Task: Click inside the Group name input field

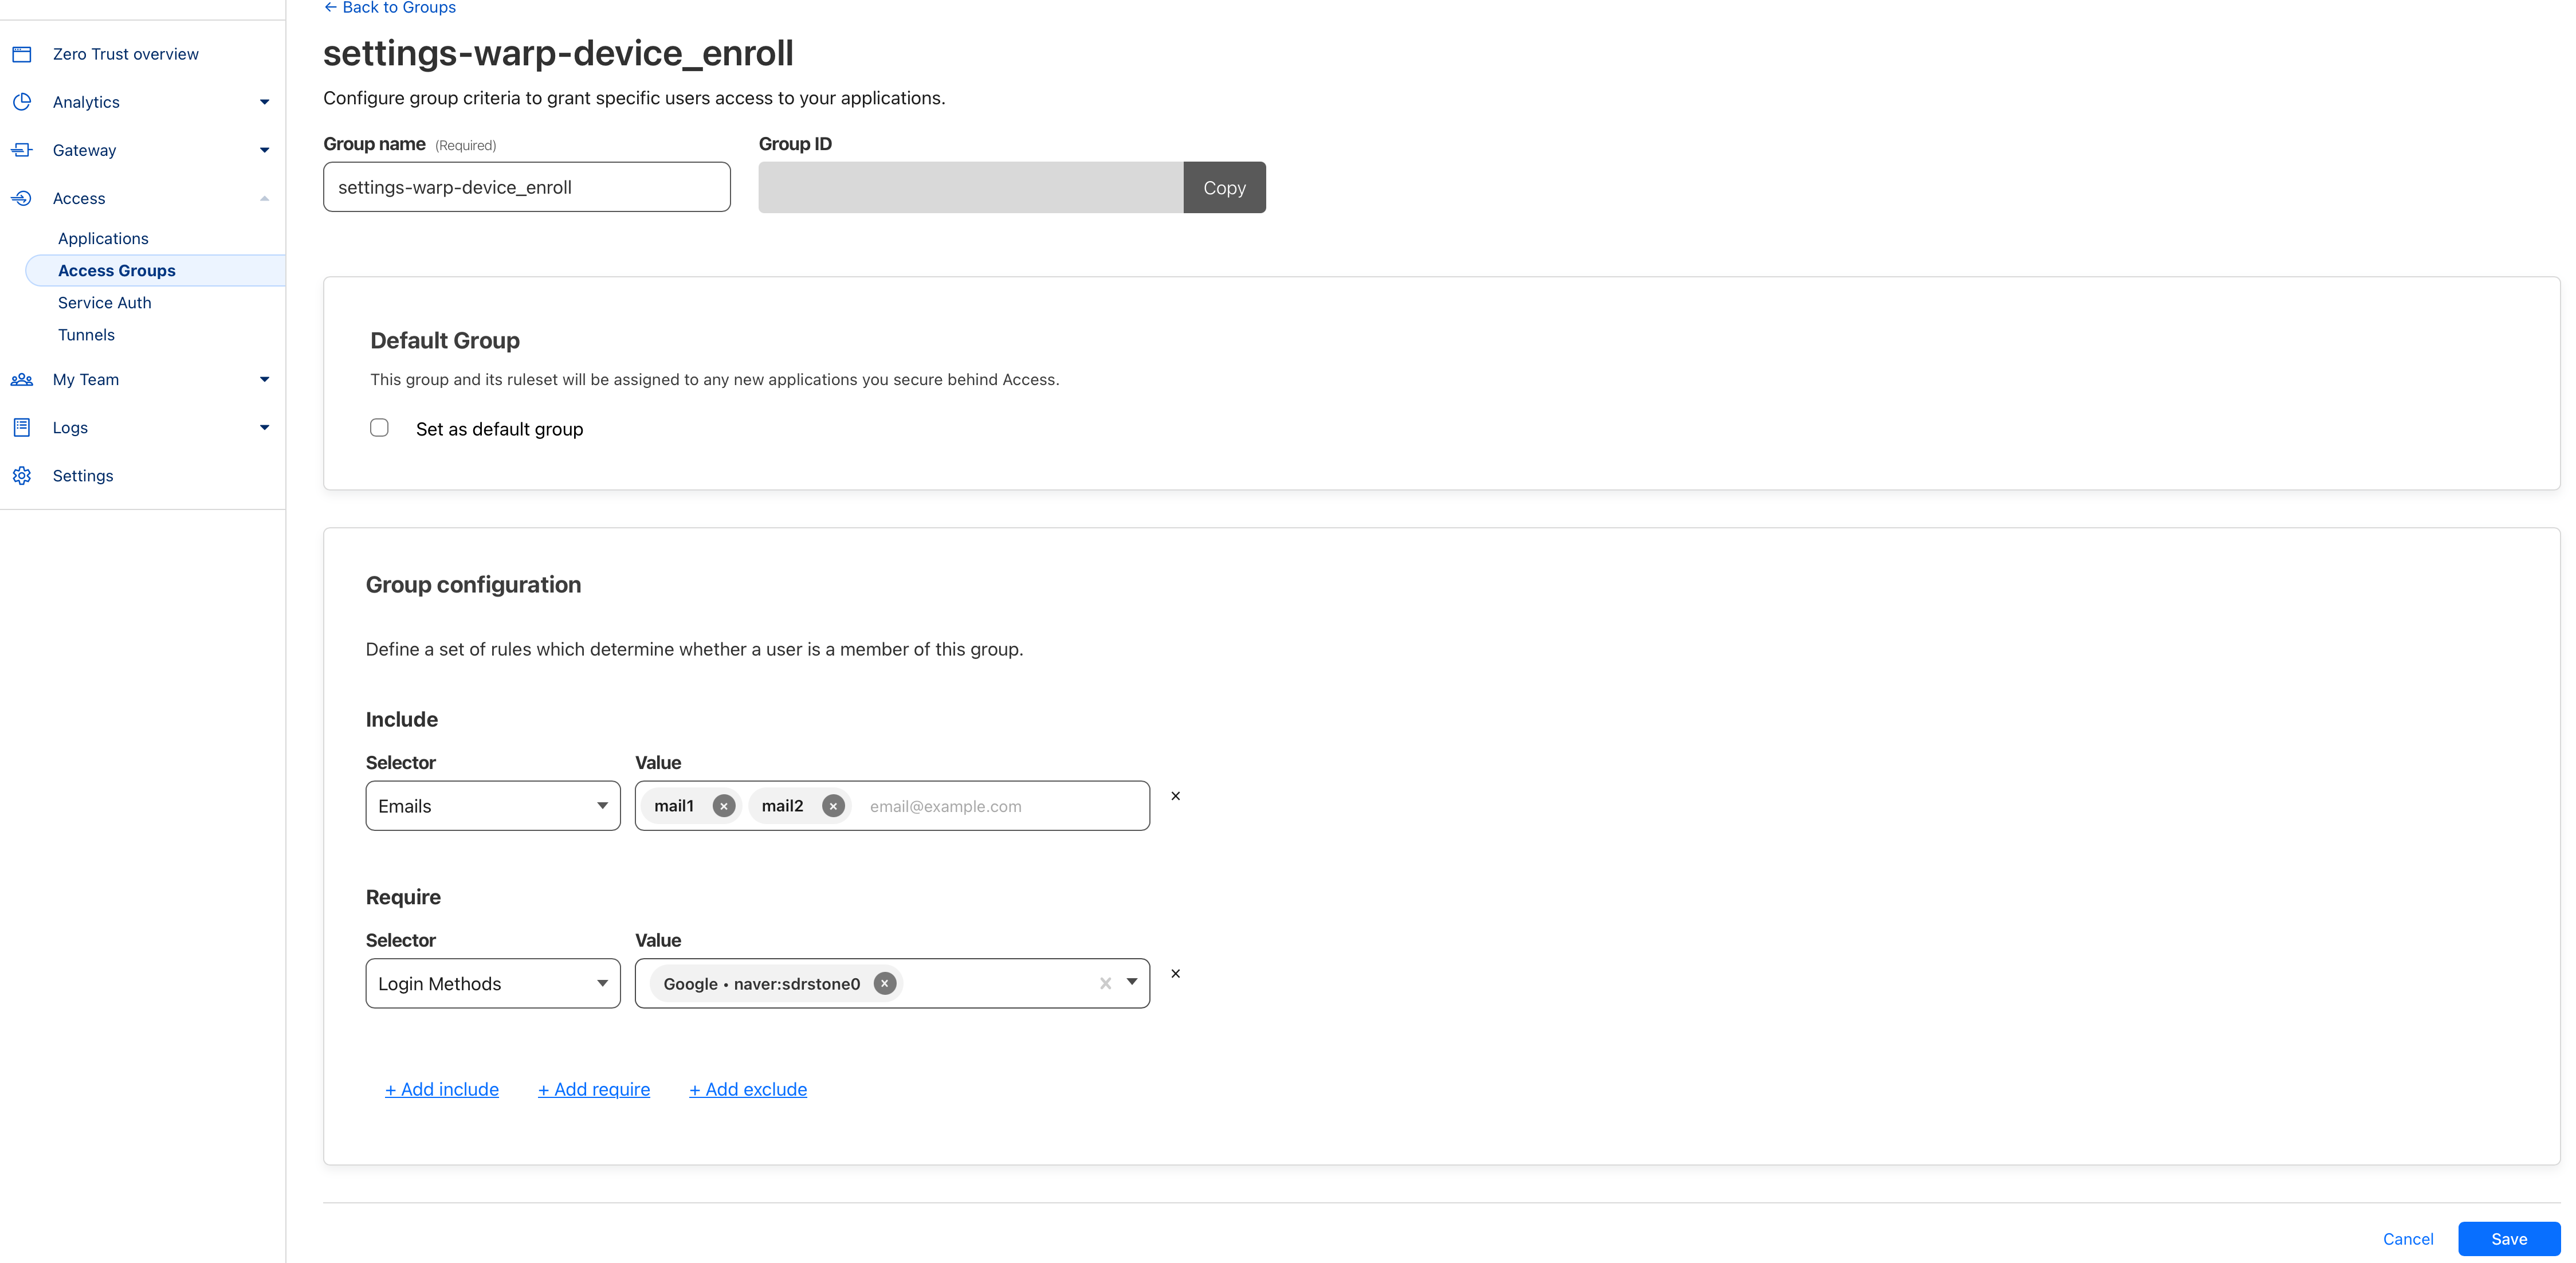Action: [526, 186]
